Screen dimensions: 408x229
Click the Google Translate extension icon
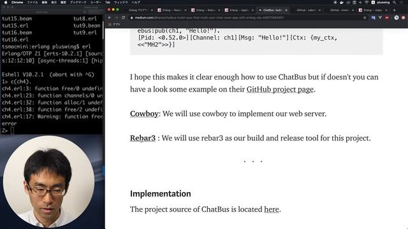point(374,18)
